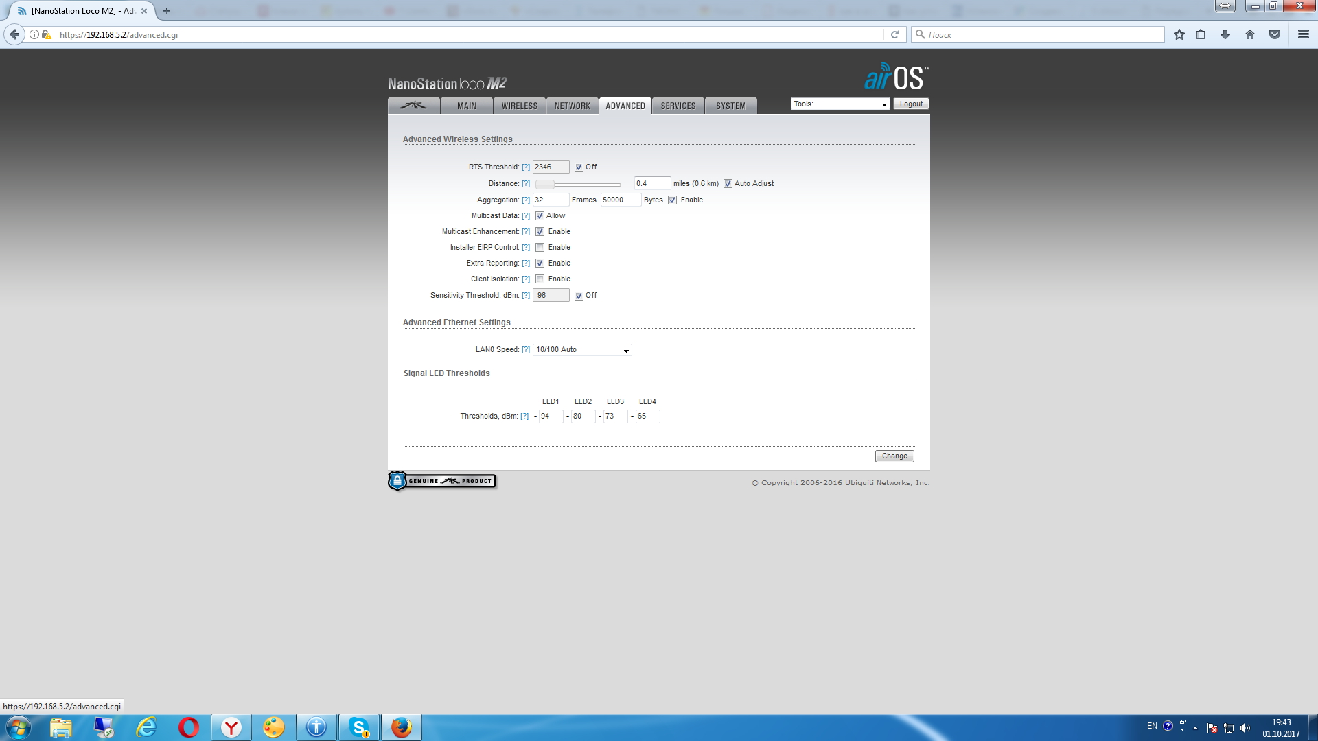Image resolution: width=1318 pixels, height=741 pixels.
Task: Click the LED3 threshold field
Action: [615, 416]
